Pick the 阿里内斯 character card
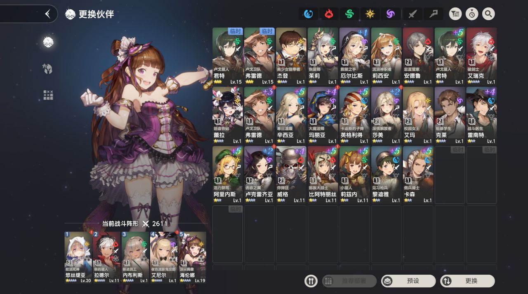 point(228,175)
